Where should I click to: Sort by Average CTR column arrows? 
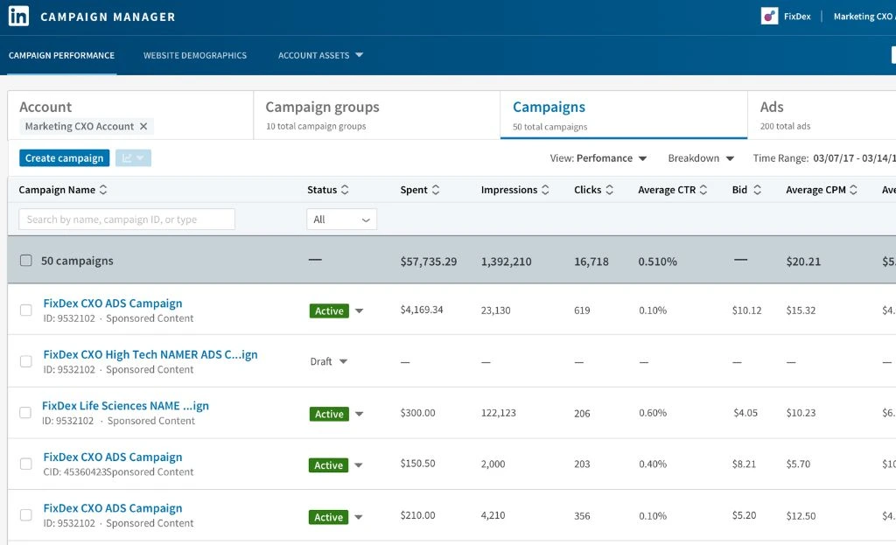click(703, 190)
